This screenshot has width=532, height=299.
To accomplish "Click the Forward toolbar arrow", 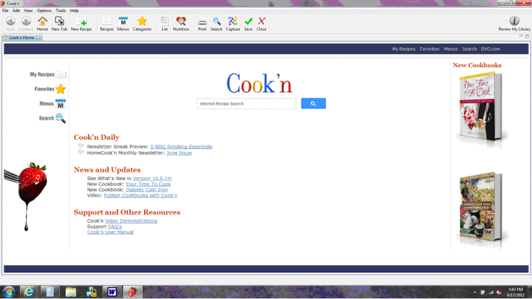I will tap(26, 23).
